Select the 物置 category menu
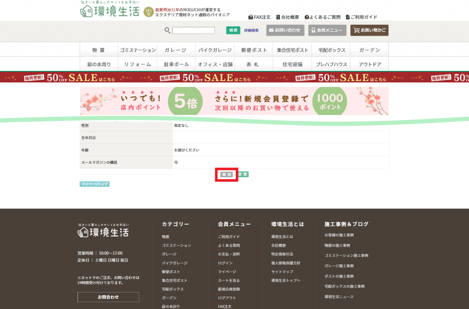 click(98, 50)
